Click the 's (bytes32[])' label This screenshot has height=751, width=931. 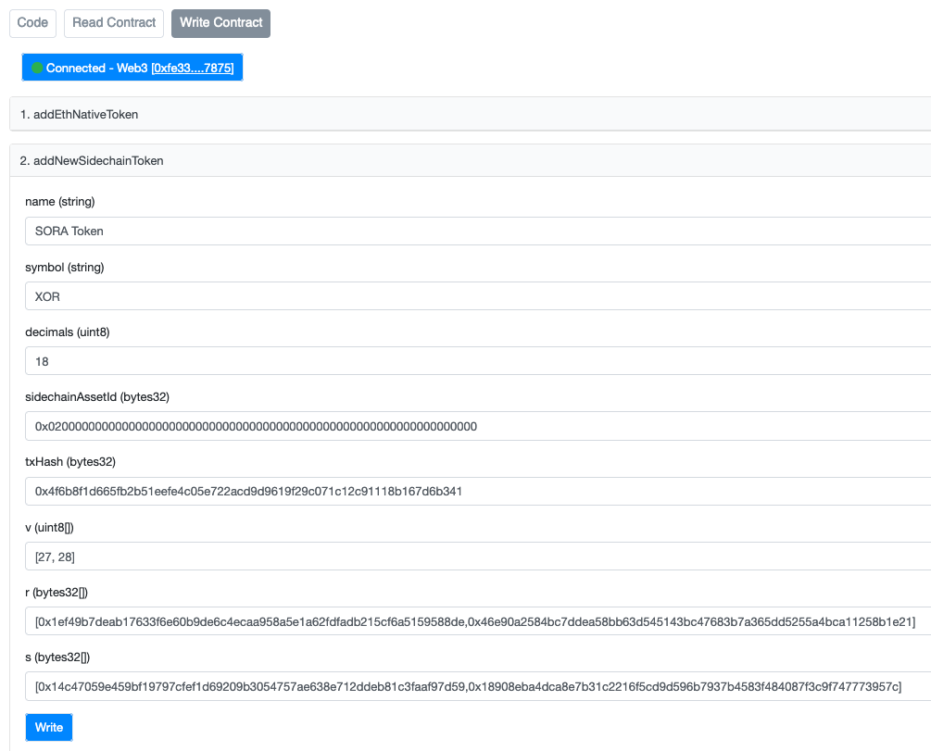pyautogui.click(x=57, y=657)
